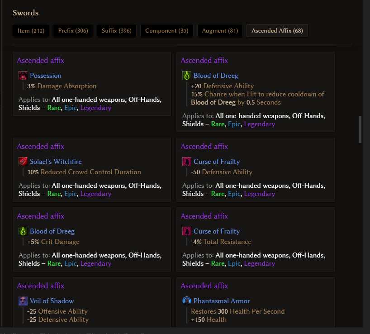Image resolution: width=370 pixels, height=334 pixels.
Task: Click the 10% Reduced Crowd Control Duration stat
Action: click(x=84, y=172)
